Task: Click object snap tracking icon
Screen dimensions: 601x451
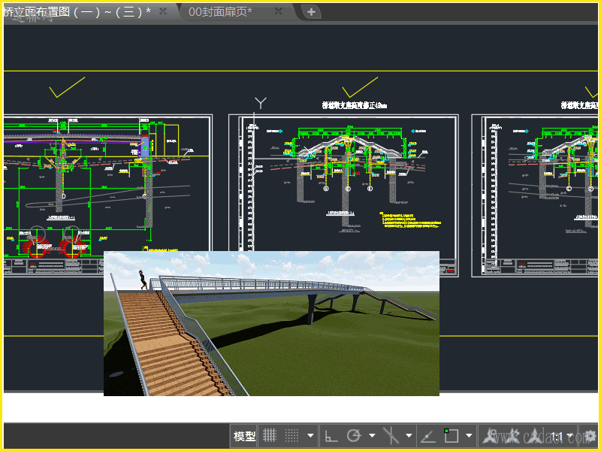Action: pyautogui.click(x=428, y=436)
